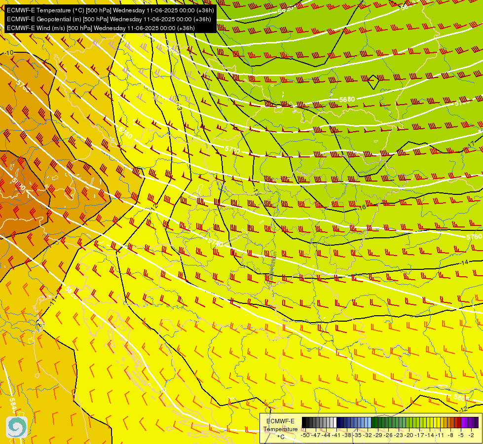This screenshot has width=483, height=444.
Task: Click the -8 legend scale value
Action: click(x=450, y=435)
